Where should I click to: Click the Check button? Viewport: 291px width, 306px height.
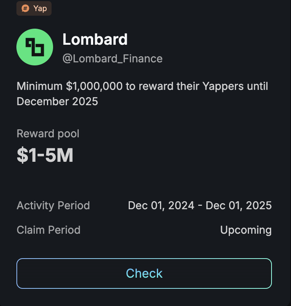click(x=144, y=273)
